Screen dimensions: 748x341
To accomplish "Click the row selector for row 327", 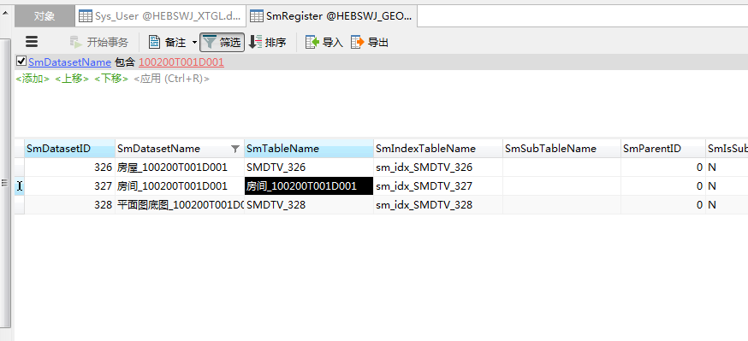I will pos(19,185).
